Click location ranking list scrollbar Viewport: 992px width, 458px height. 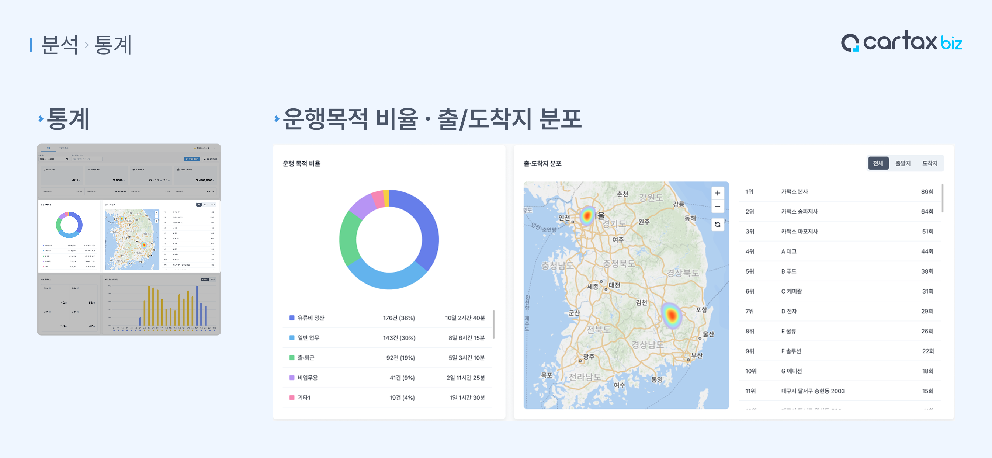(942, 198)
